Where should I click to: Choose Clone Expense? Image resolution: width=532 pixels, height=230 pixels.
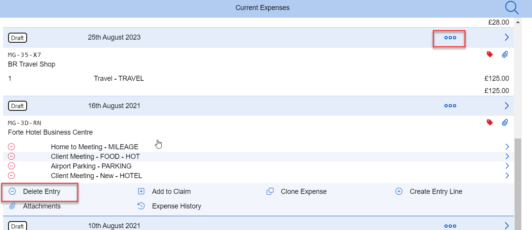296,192
